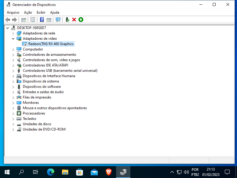Expand Controladores de armazenamento

point(13,55)
